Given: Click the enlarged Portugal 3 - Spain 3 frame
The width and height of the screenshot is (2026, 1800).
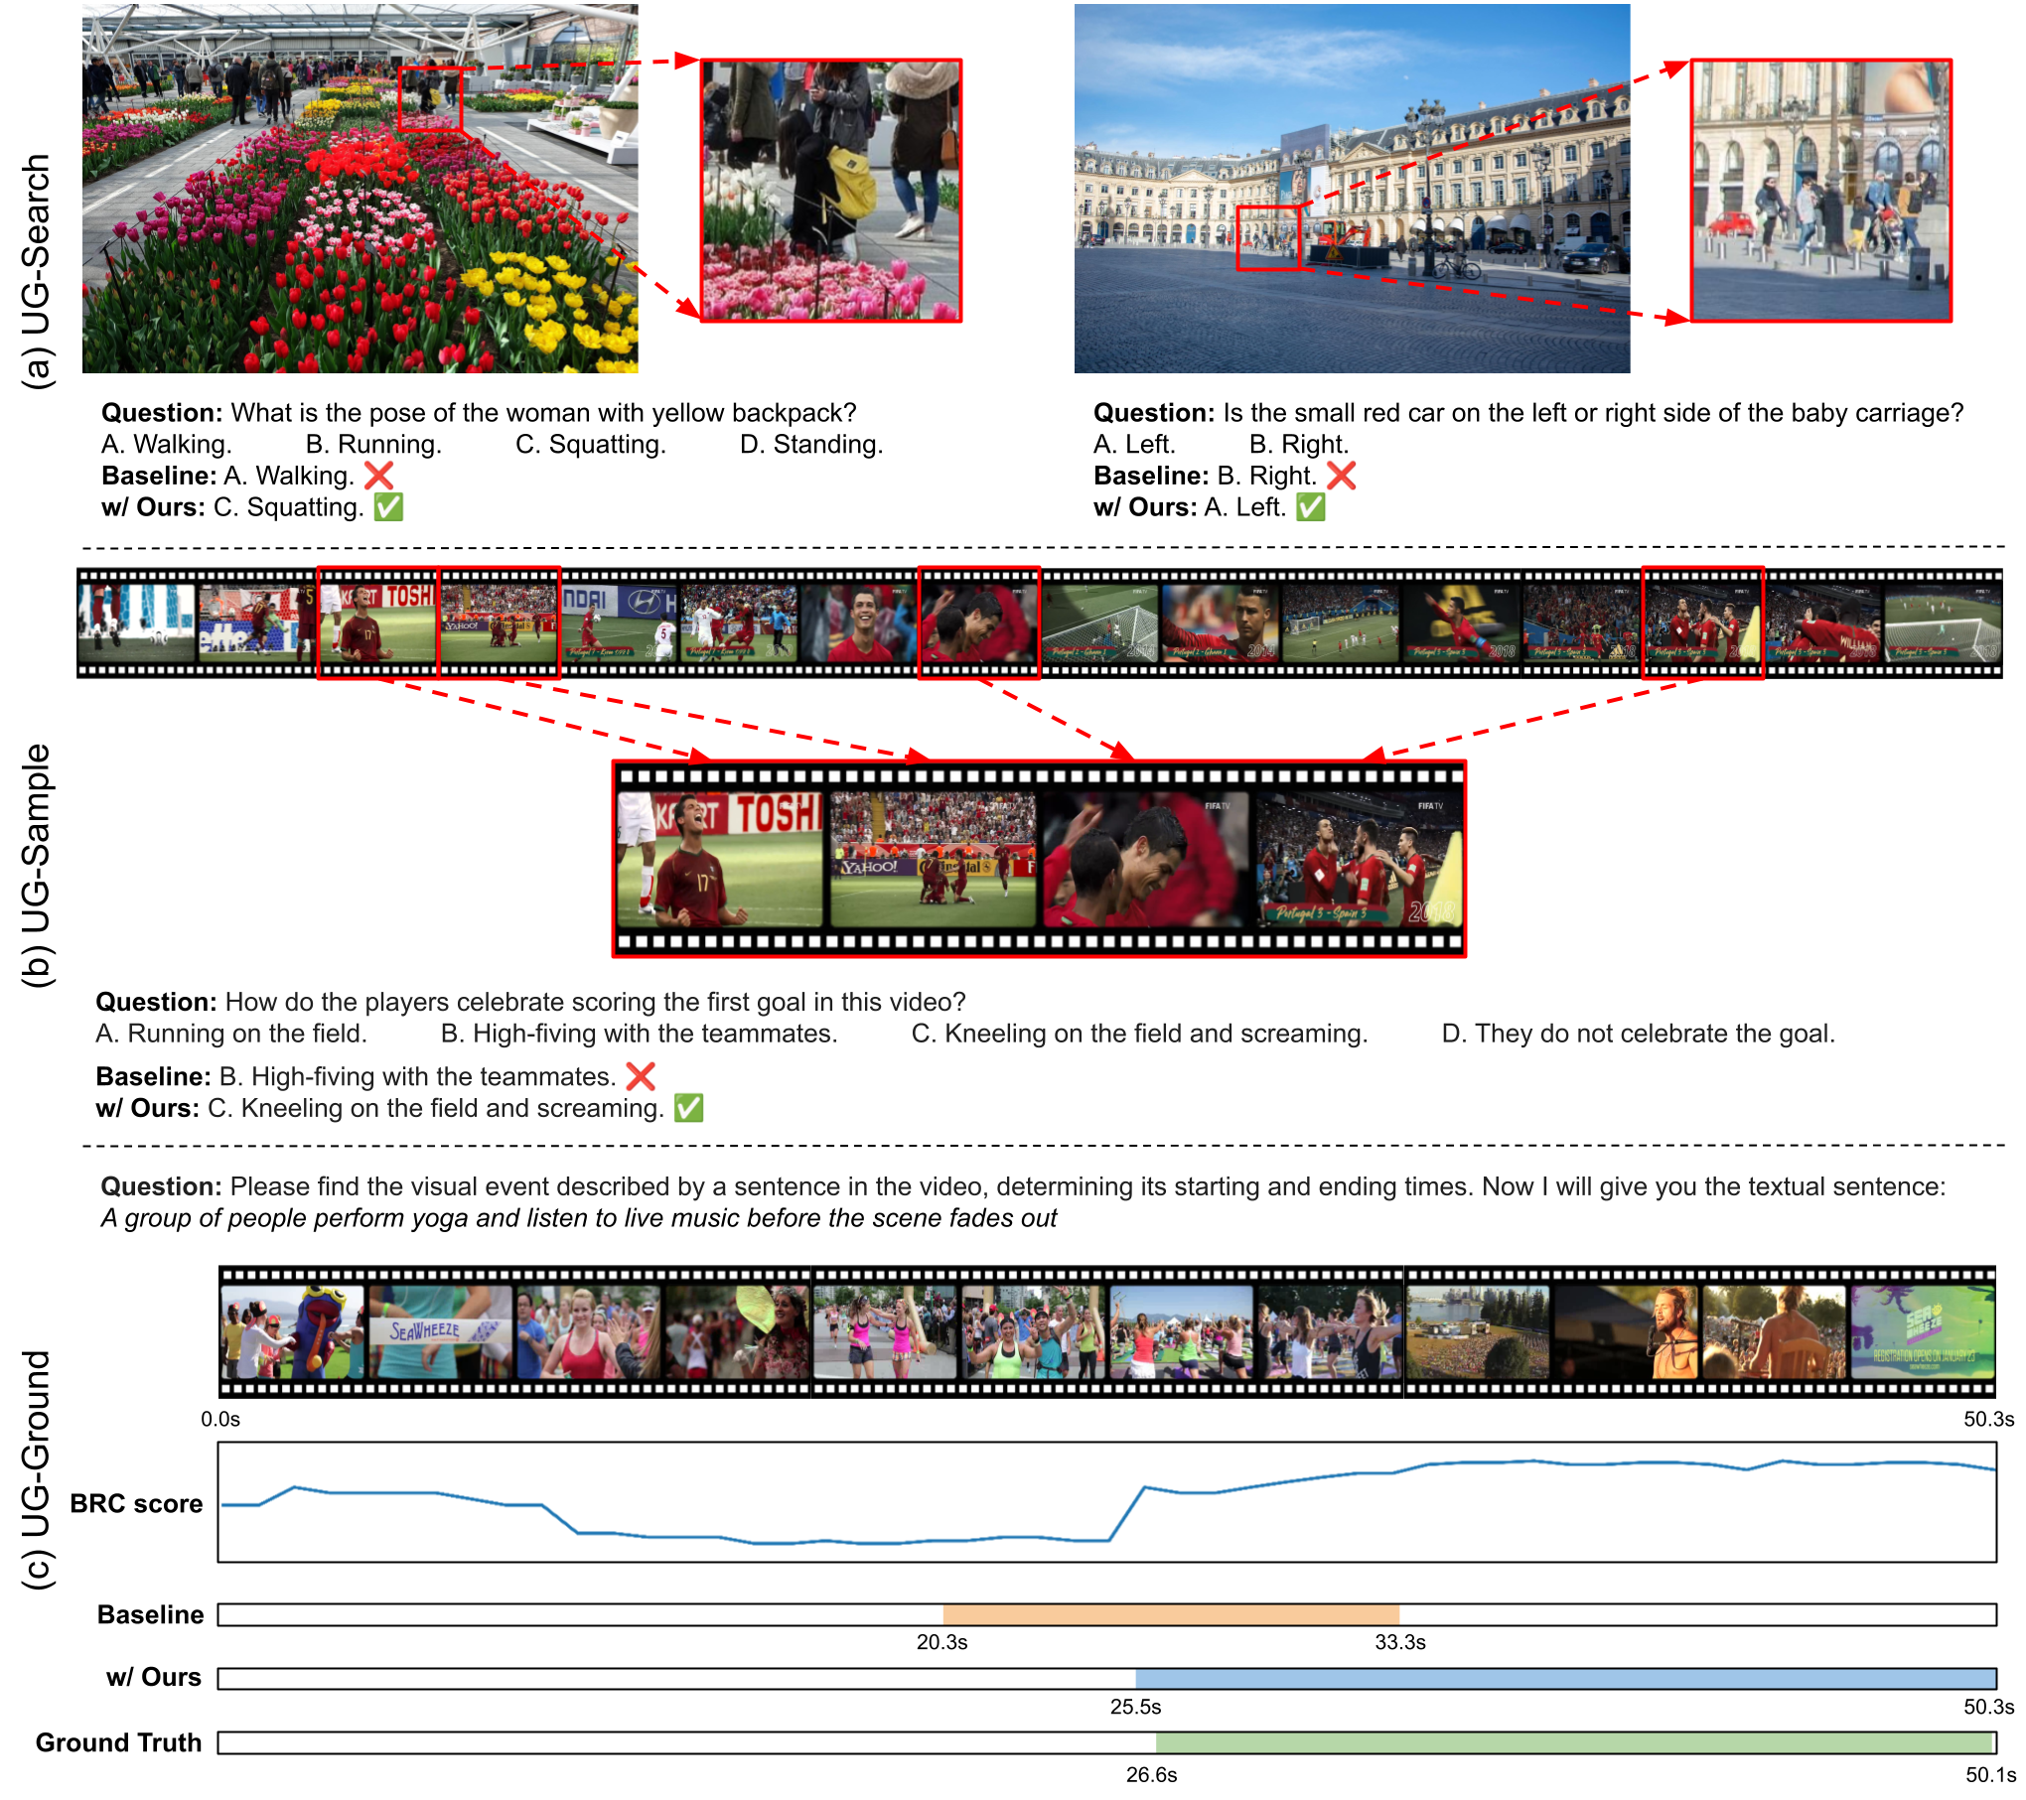Looking at the screenshot, I should pyautogui.click(x=1358, y=860).
